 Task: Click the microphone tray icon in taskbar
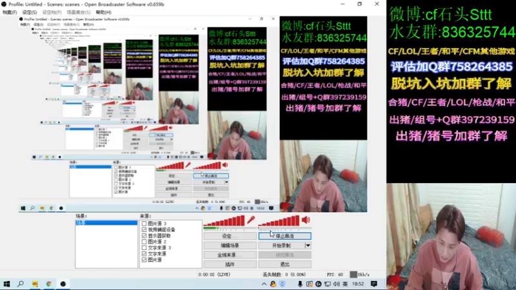300,284
